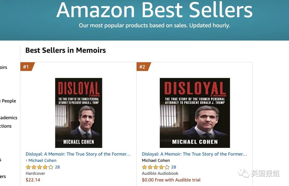289x186 pixels.
Task: Click the star rating of the audiobook edition
Action: click(156, 167)
